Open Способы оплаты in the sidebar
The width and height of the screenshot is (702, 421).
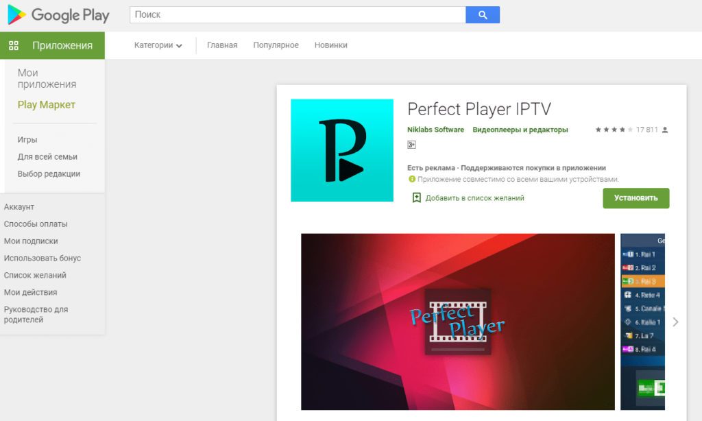[36, 224]
